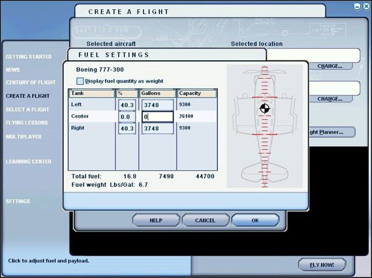
Task: Click Center tank gallons input field
Action: [157, 117]
